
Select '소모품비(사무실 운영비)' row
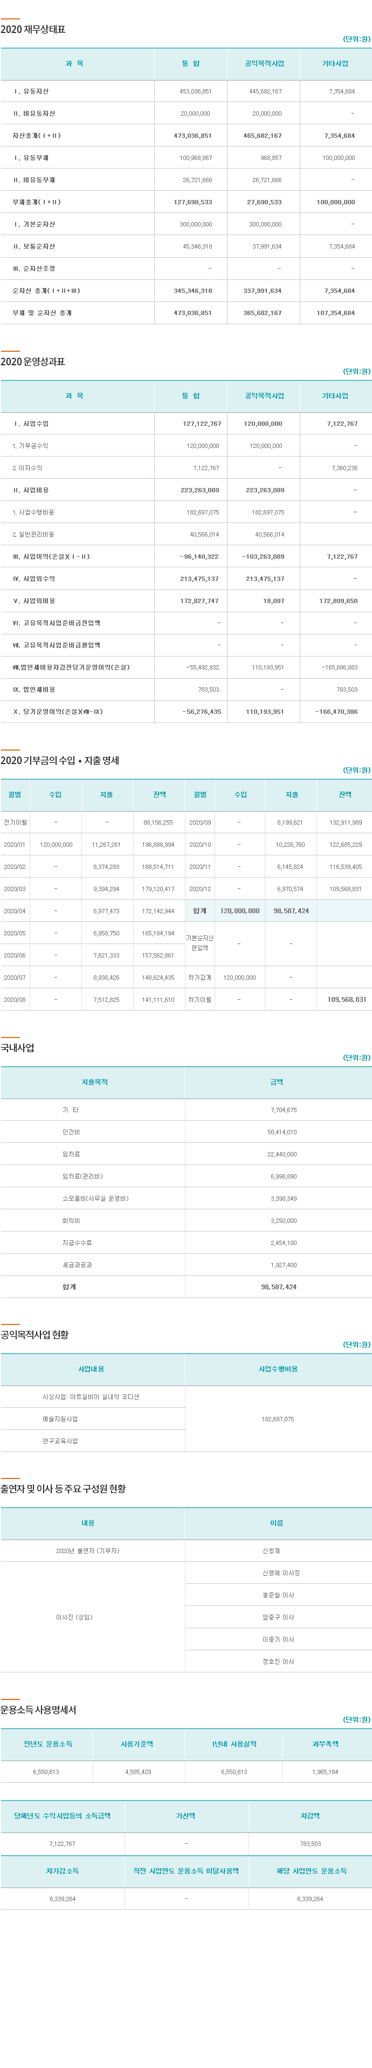[94, 1199]
